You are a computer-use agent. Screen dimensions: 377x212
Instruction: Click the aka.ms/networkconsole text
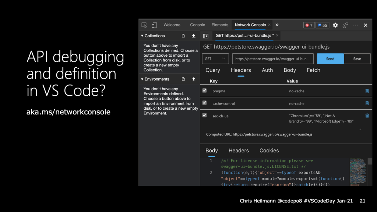point(68,112)
